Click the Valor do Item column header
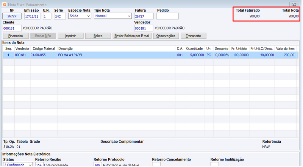Viewport: 303px width, 167px height. click(285, 49)
